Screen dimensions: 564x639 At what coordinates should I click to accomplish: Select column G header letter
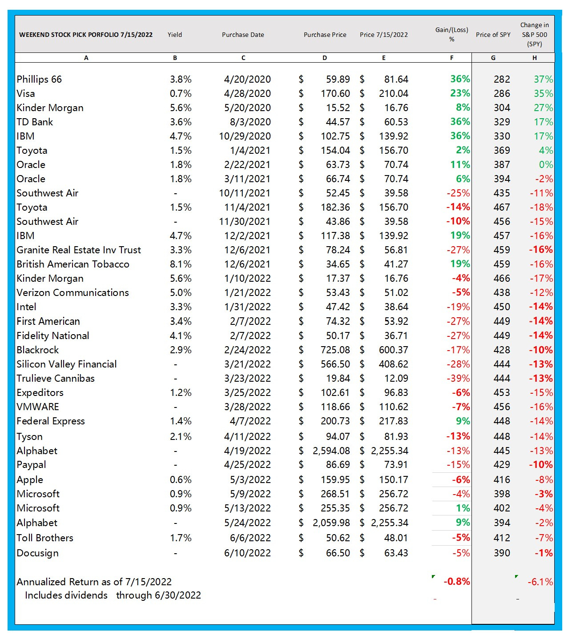493,58
